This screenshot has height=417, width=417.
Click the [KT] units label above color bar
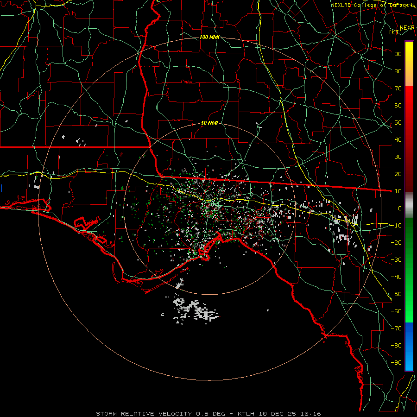pyautogui.click(x=395, y=32)
